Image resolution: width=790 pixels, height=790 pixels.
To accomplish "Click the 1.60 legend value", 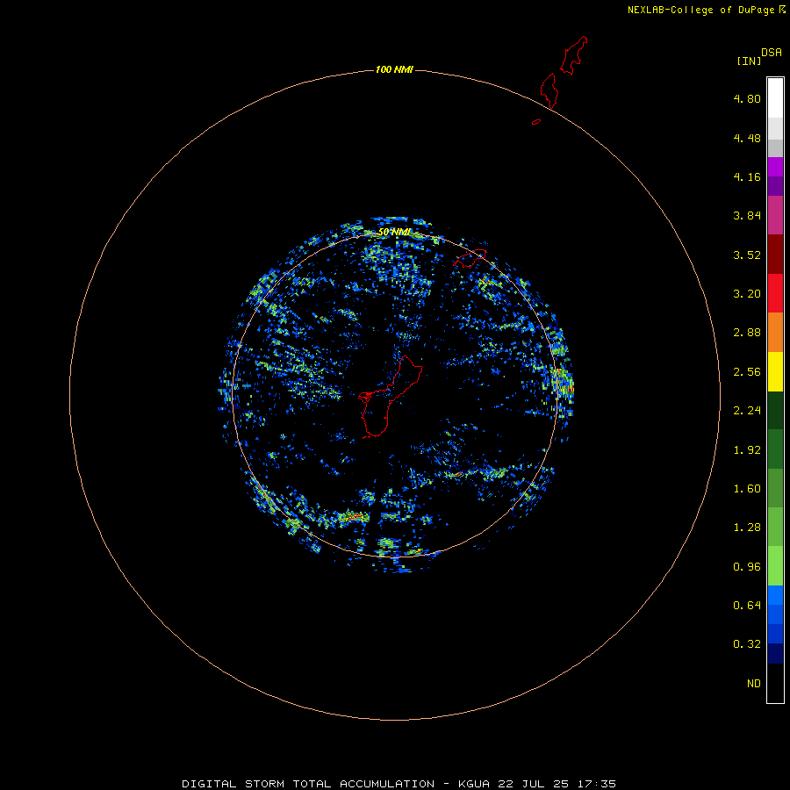I will pyautogui.click(x=747, y=489).
